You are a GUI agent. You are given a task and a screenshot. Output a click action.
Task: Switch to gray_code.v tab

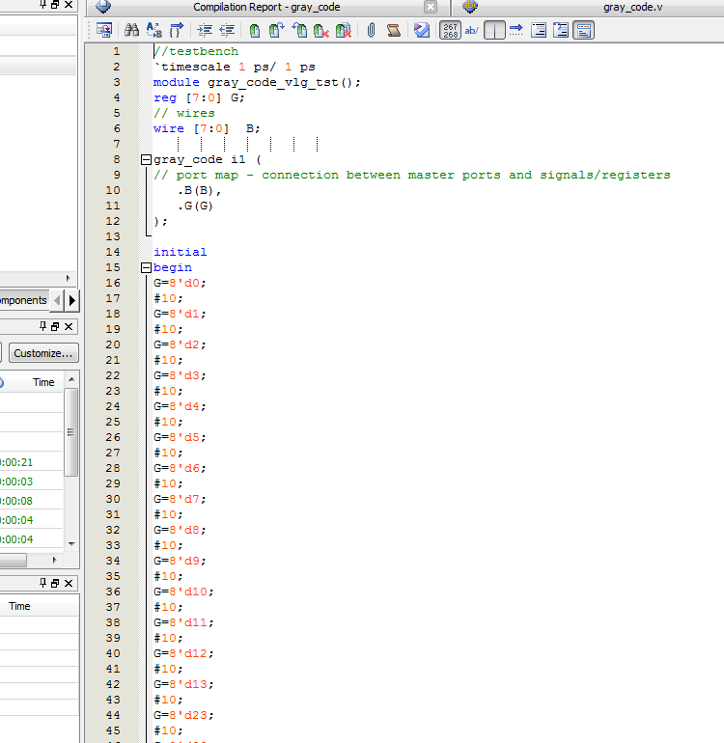pyautogui.click(x=632, y=8)
